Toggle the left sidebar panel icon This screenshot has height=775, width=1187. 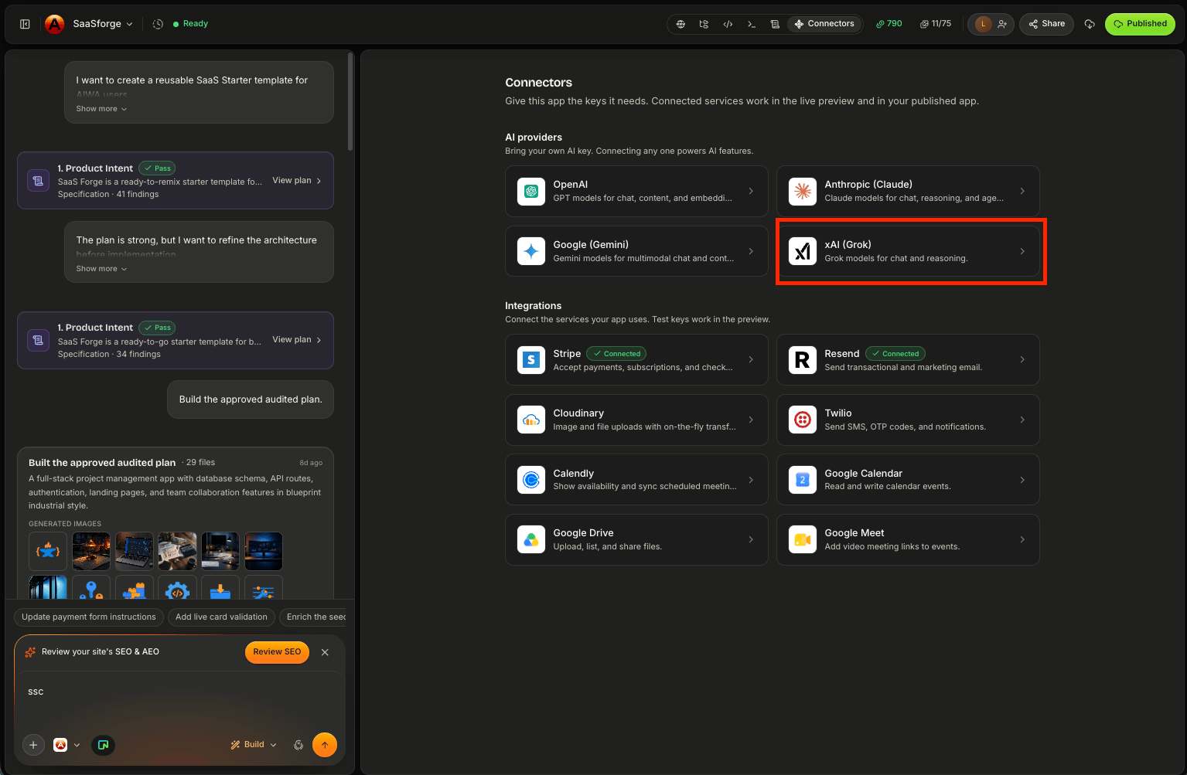click(25, 24)
